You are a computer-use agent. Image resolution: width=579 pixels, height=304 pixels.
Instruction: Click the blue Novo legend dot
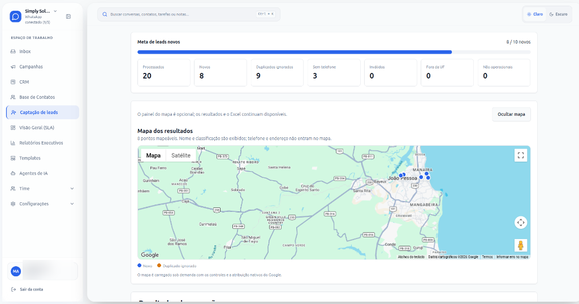click(139, 265)
